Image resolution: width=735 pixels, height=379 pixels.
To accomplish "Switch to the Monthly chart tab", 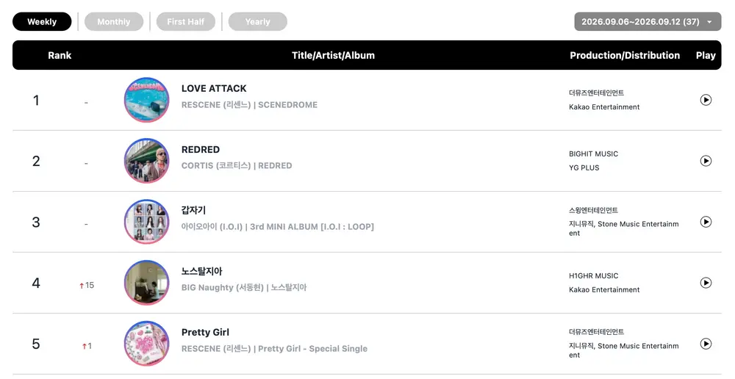I will click(x=113, y=21).
